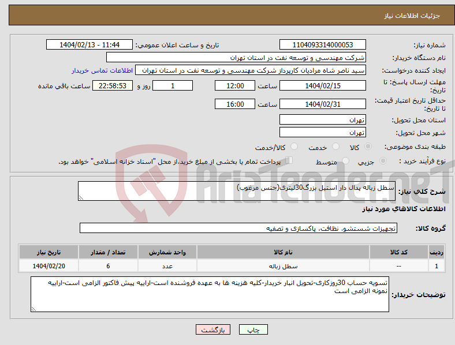Click the 12:00 deadline time field
Image resolution: width=455 pixels, height=345 pixels.
[235, 85]
